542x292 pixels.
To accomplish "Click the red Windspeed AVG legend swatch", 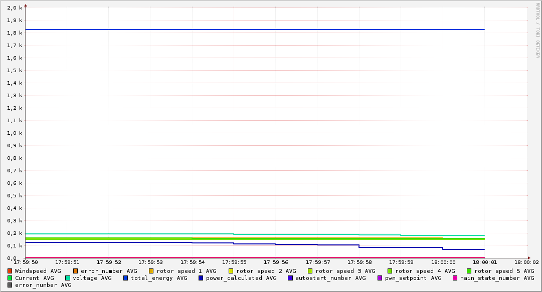I will [x=10, y=271].
